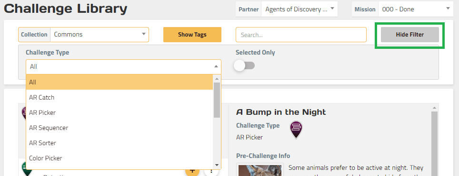
Task: Collapse the Challenge Type All combo box
Action: click(123, 67)
